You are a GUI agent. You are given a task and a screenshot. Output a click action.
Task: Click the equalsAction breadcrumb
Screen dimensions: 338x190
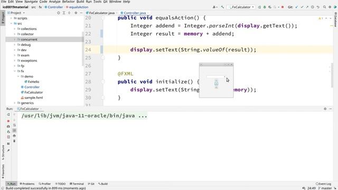click(77, 7)
